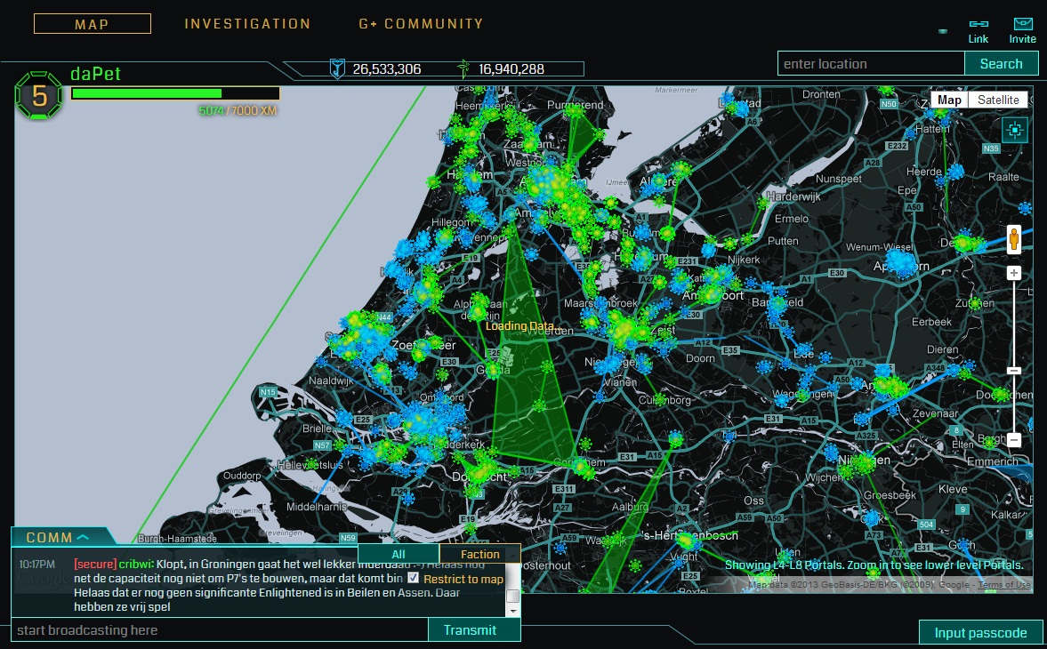Screen dimensions: 1047x649
Task: Open the G+ COMMUNITY tab
Action: pyautogui.click(x=422, y=24)
